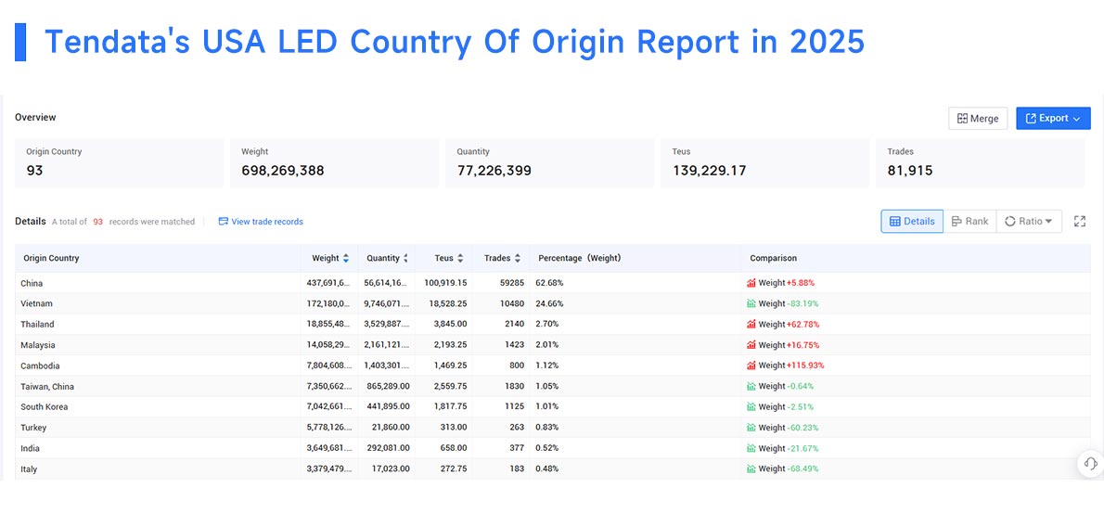Click the Origin Country overview card
The width and height of the screenshot is (1104, 526).
coord(120,162)
